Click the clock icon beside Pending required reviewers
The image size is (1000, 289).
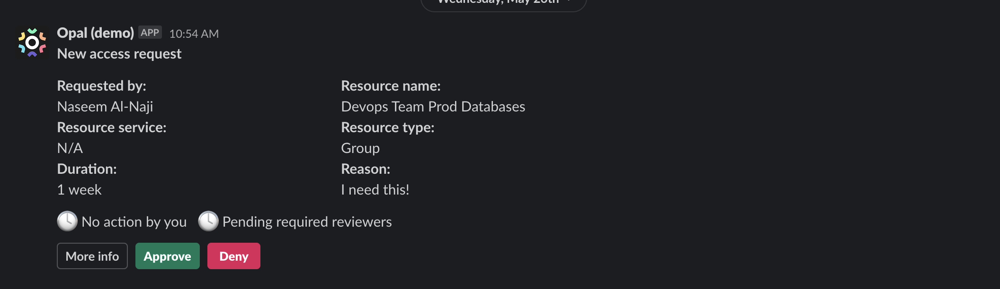208,221
